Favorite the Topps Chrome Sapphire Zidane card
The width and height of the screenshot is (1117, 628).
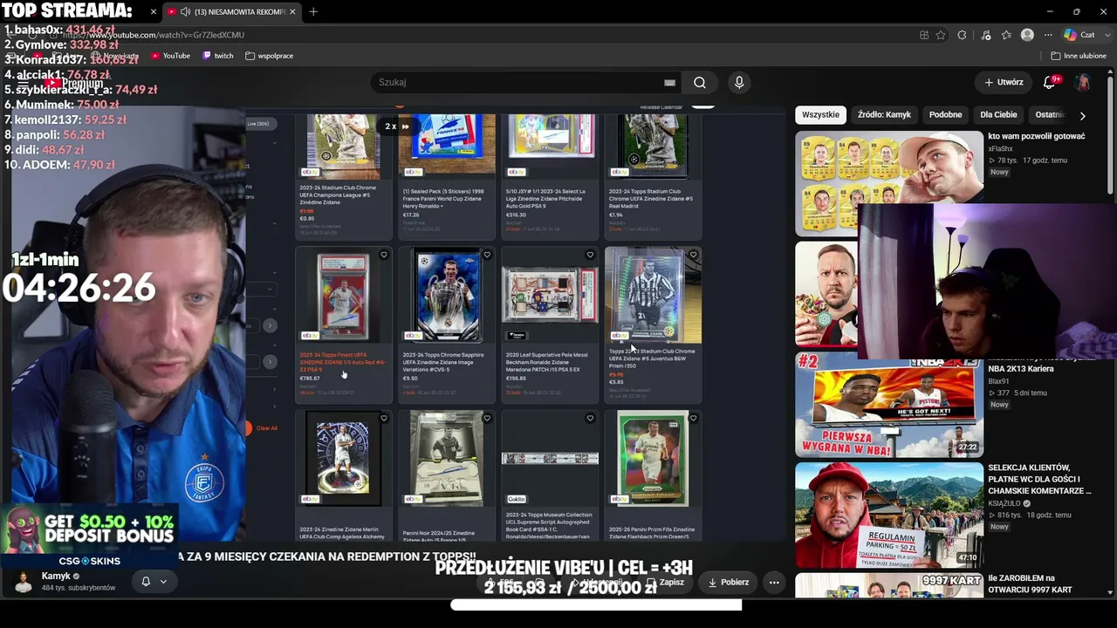pyautogui.click(x=487, y=255)
